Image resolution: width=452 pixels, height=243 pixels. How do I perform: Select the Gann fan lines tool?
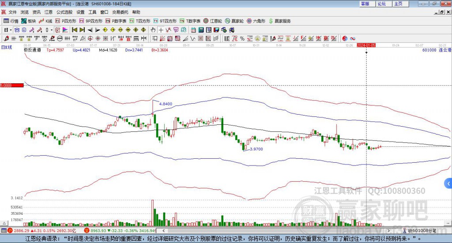coord(162,38)
